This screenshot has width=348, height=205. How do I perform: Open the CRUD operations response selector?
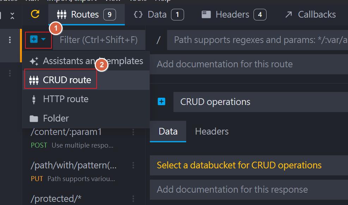click(261, 102)
